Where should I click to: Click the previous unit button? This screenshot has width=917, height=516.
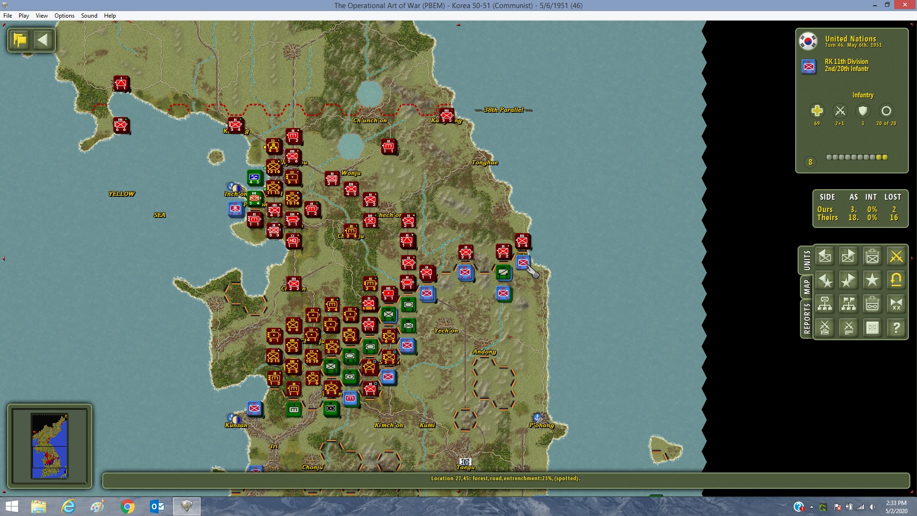(x=825, y=257)
